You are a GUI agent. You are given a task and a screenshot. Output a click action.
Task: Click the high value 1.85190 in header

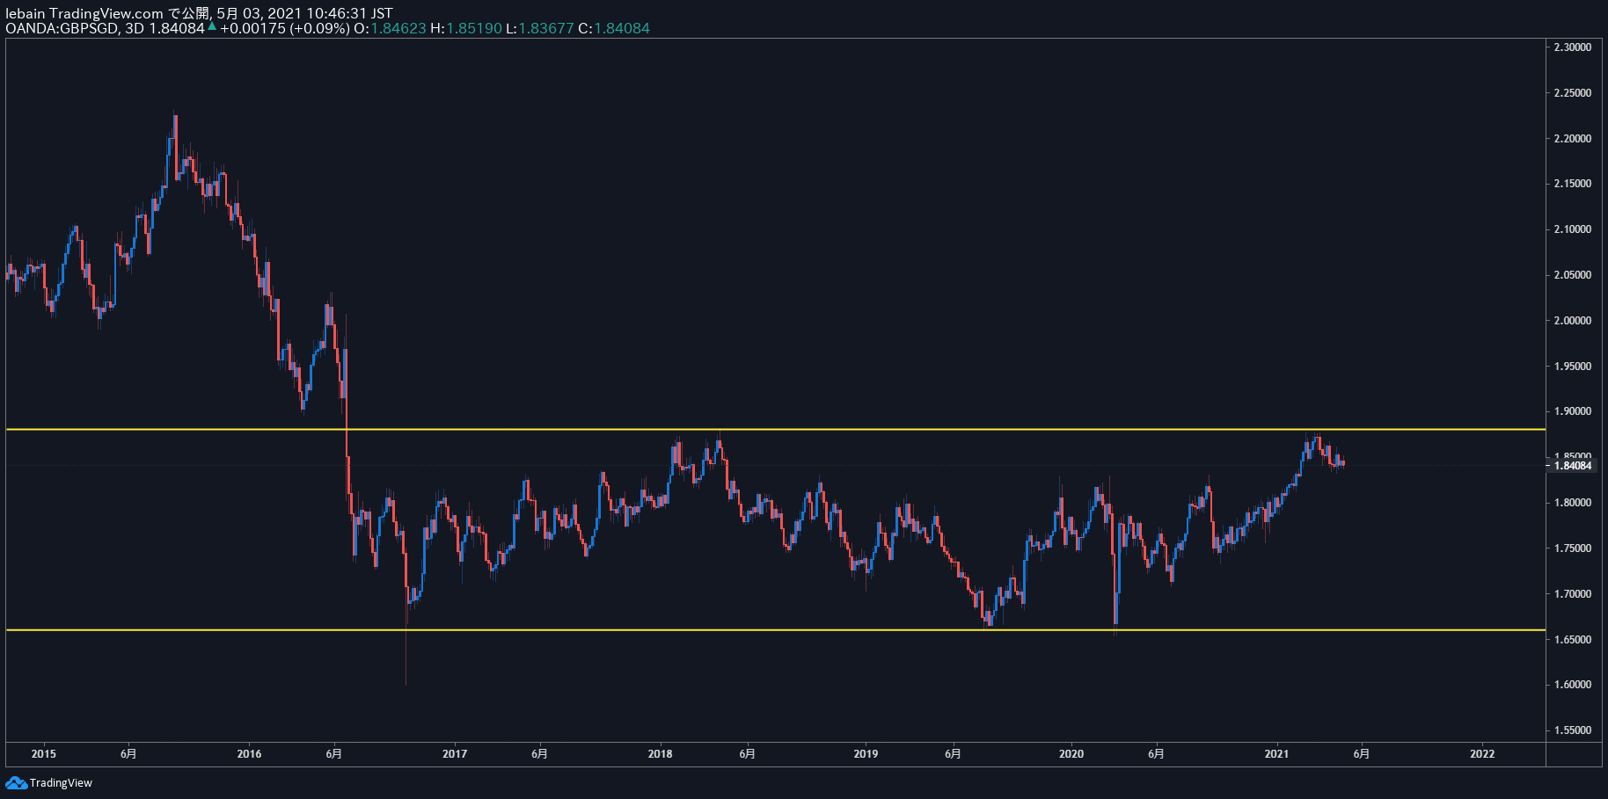coord(474,28)
